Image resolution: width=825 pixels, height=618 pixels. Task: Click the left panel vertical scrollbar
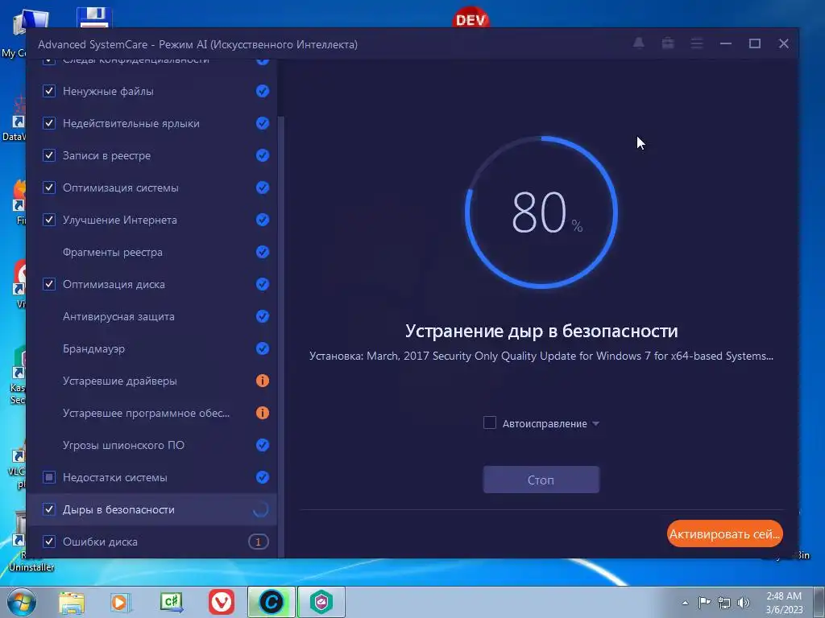(281, 336)
